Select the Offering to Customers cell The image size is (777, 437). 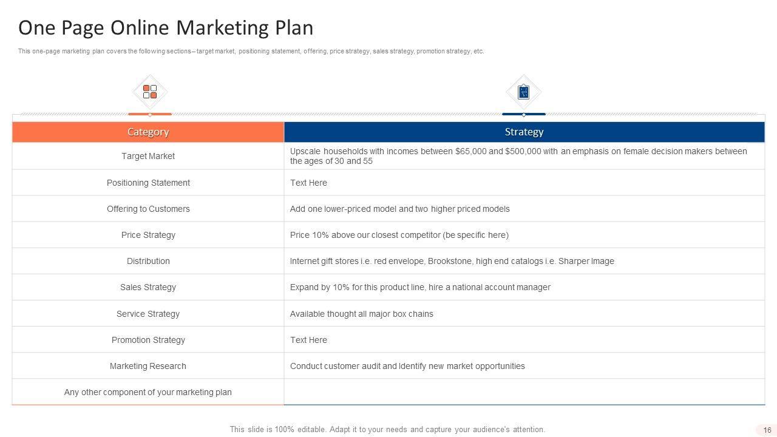click(148, 209)
